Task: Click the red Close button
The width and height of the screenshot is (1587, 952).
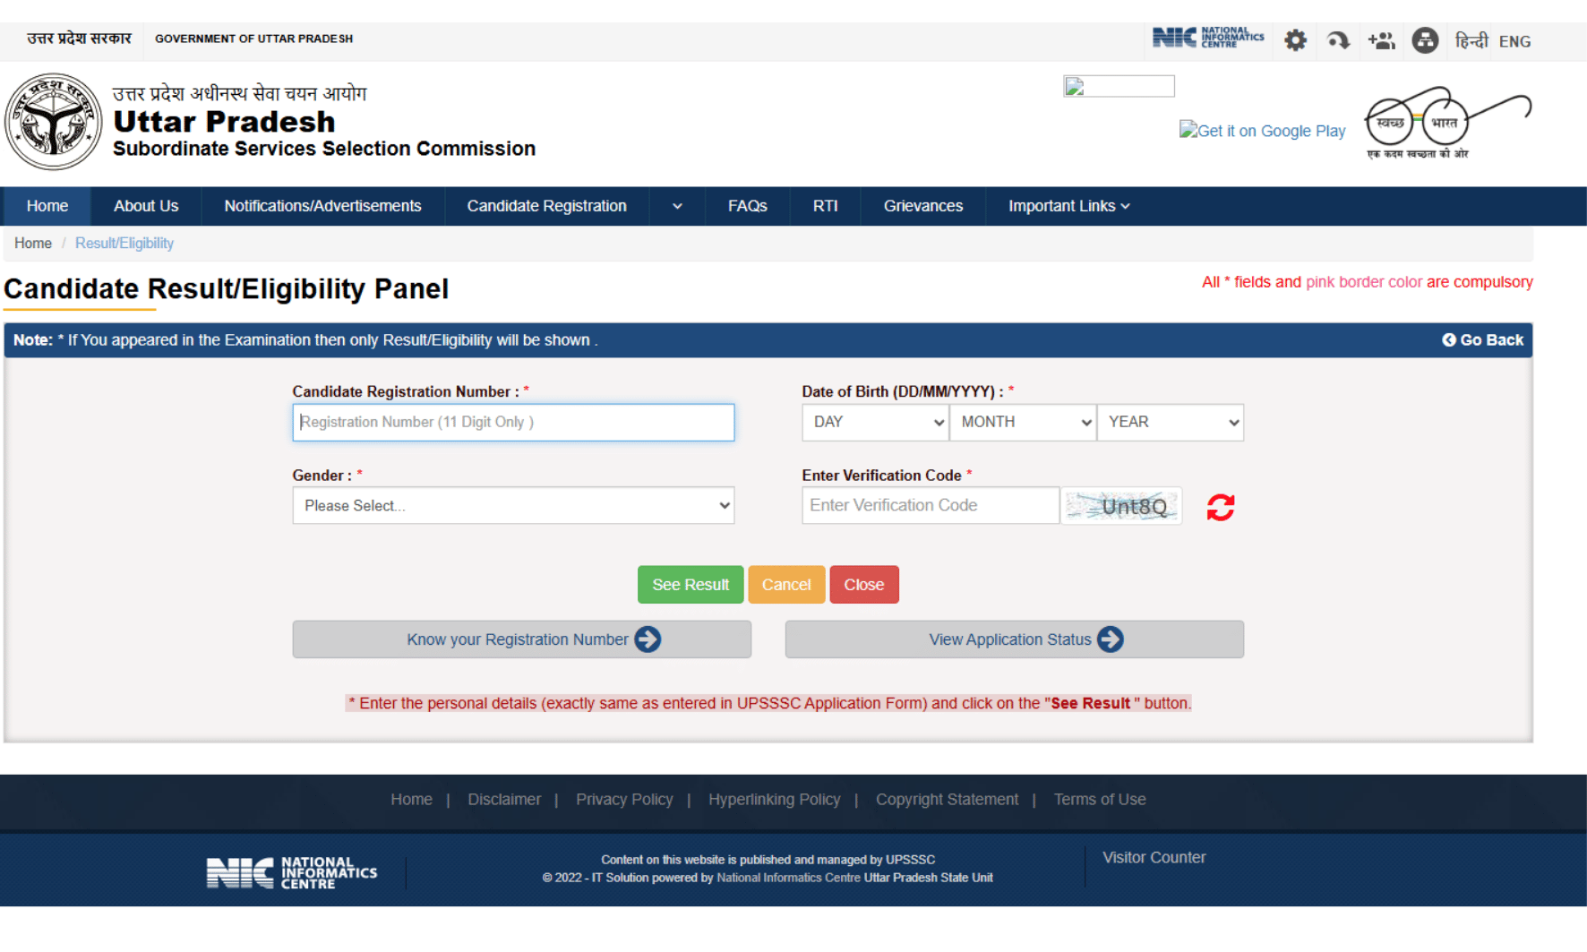Action: (864, 585)
